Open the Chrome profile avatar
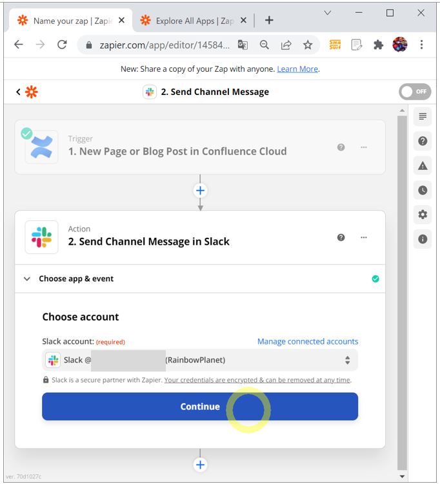 (400, 45)
